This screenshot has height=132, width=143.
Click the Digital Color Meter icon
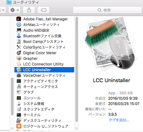pos(19,53)
